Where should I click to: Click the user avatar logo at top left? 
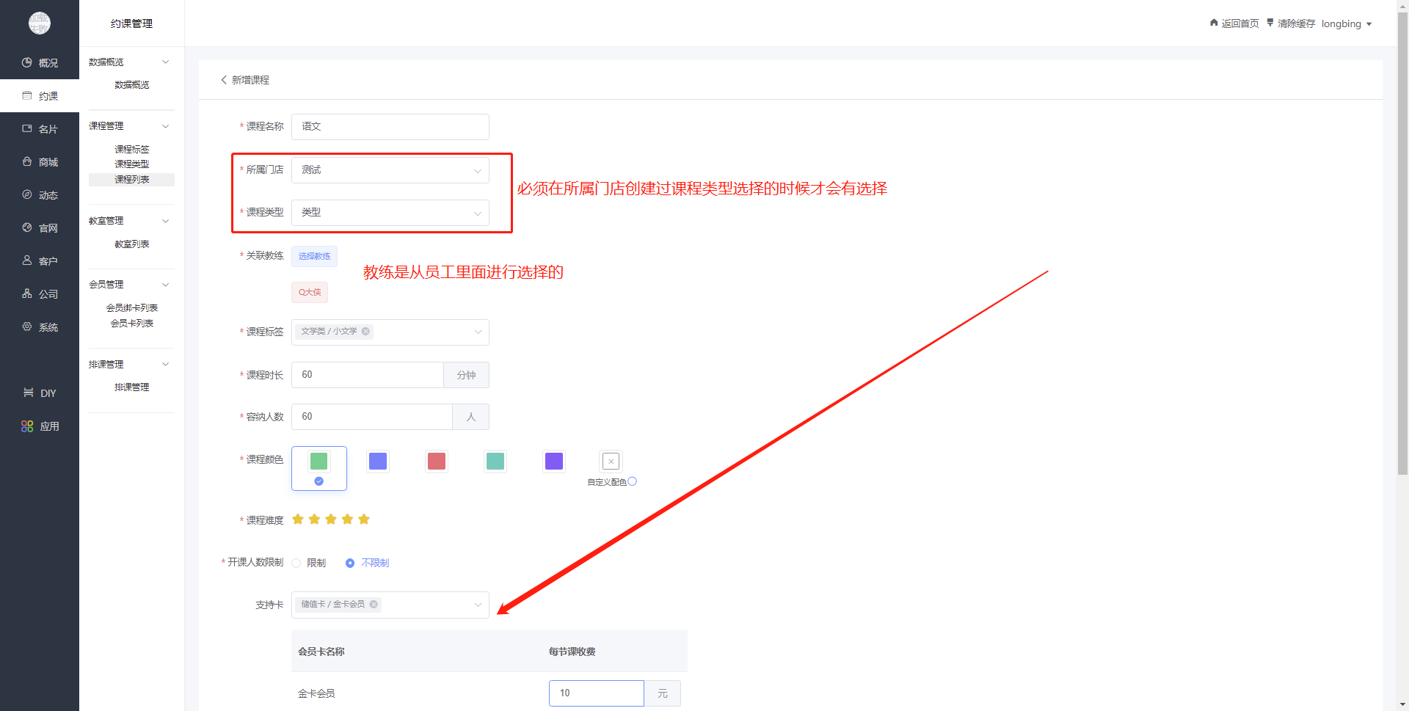pos(40,23)
